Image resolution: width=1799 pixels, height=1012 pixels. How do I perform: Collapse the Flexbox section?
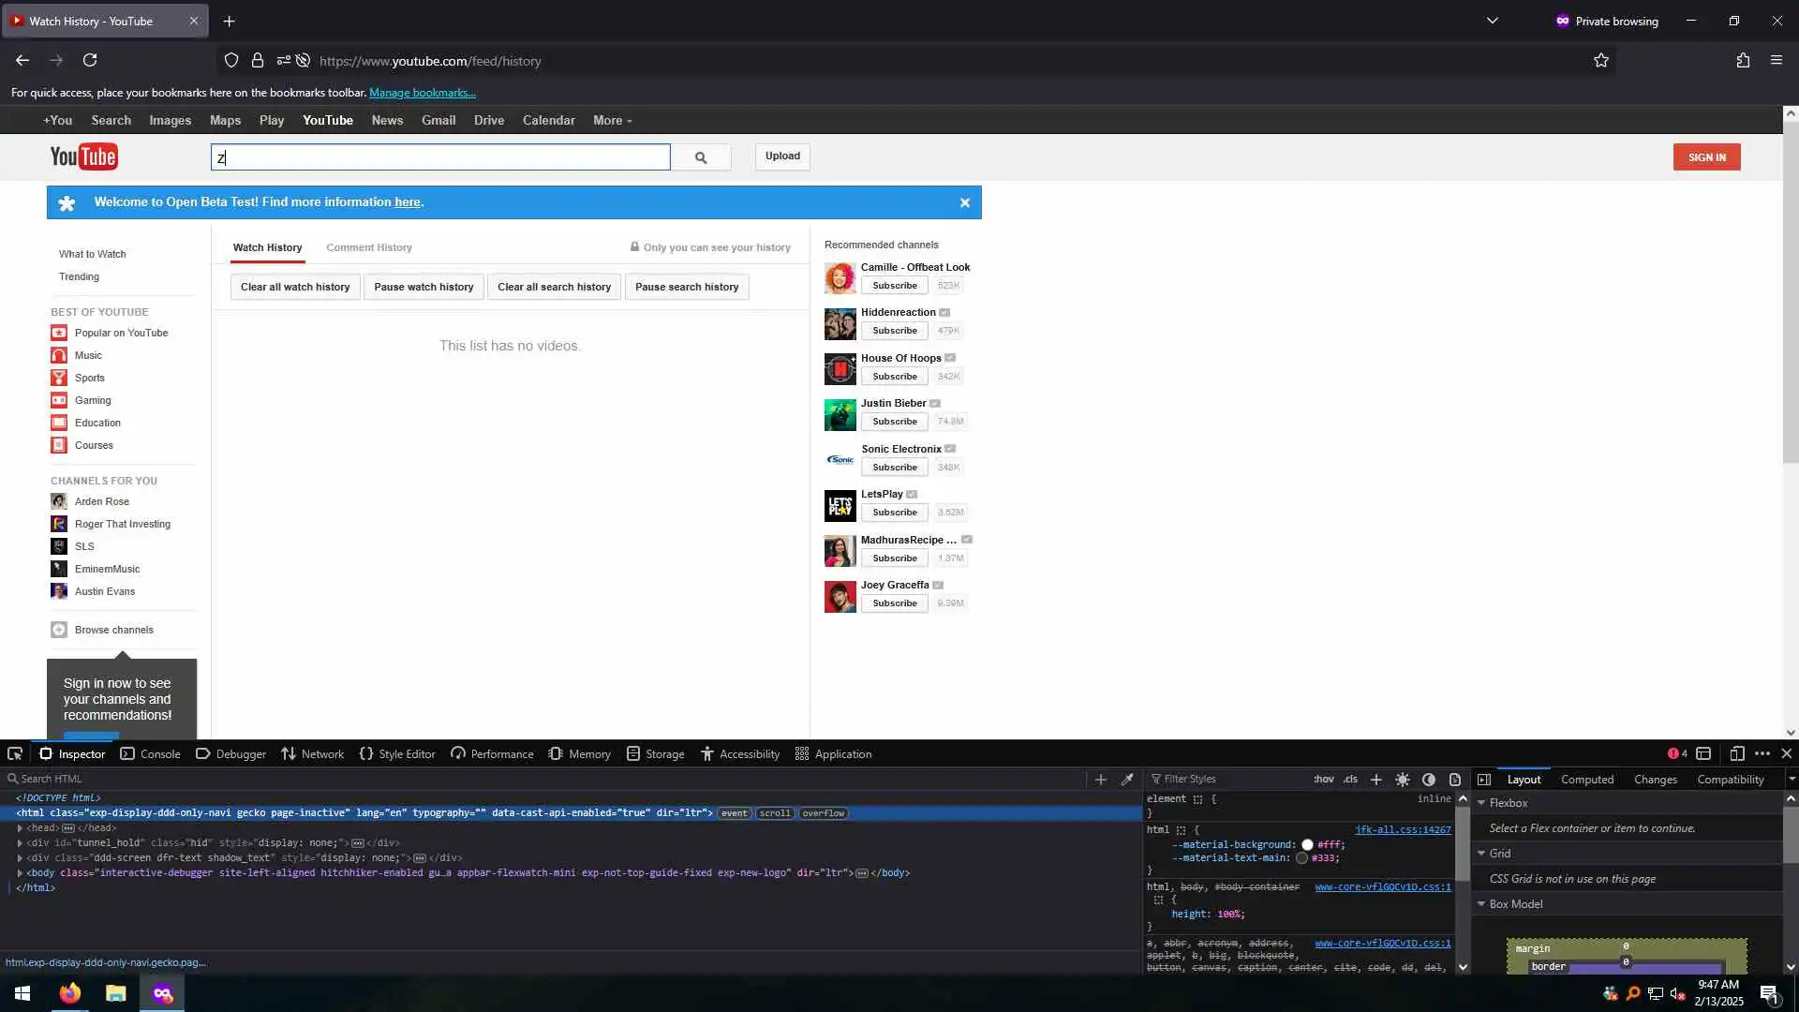click(1481, 803)
